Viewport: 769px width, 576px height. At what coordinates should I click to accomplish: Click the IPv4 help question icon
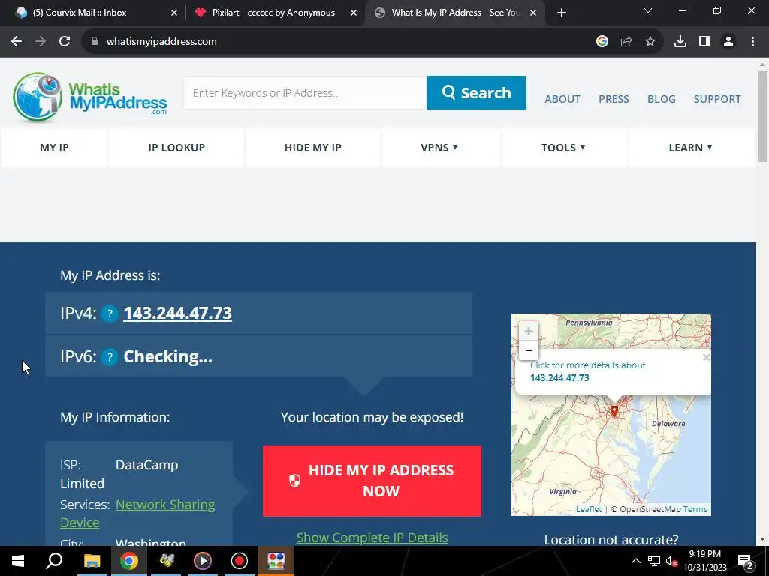[110, 313]
